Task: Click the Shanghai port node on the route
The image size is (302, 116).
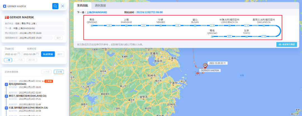Action: (x=126, y=26)
